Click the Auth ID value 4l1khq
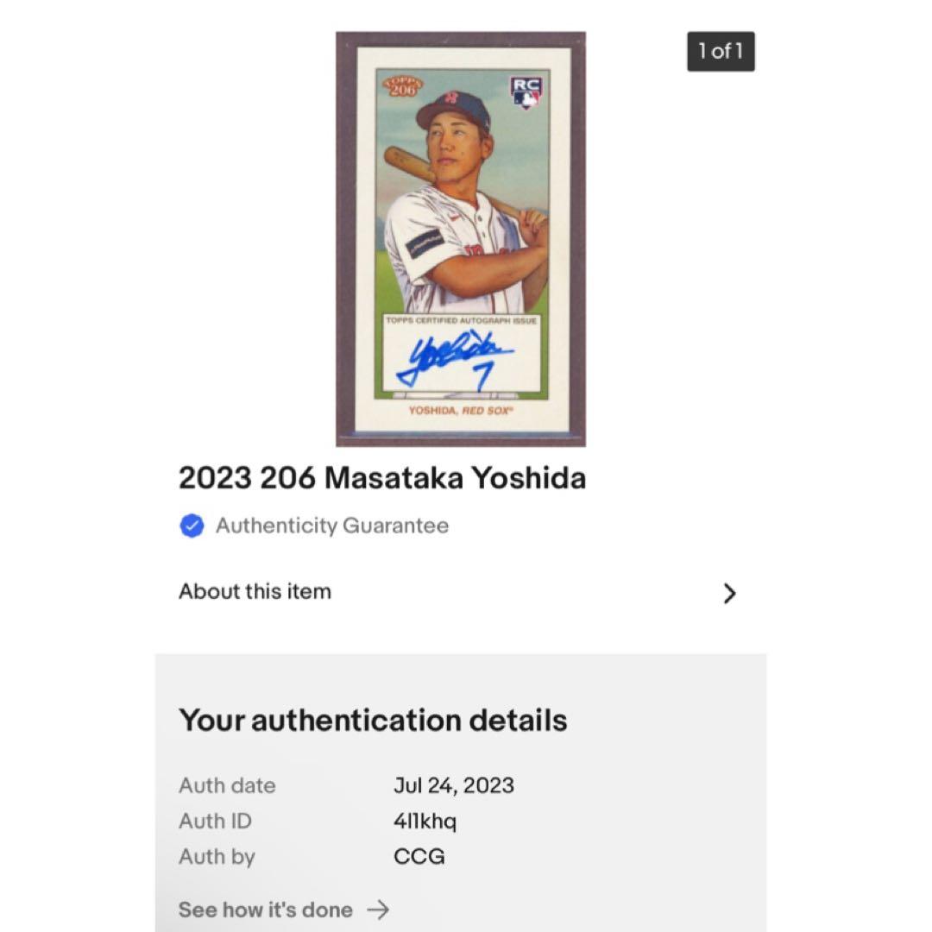 pyautogui.click(x=424, y=822)
